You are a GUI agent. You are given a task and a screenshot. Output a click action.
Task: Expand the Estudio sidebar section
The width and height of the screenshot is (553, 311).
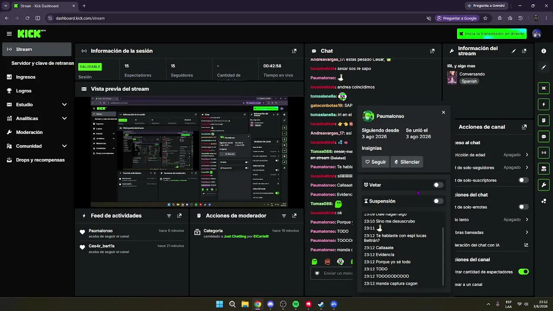pos(64,105)
